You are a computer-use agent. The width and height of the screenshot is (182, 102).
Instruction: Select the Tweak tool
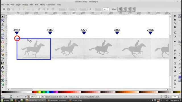click(3, 25)
